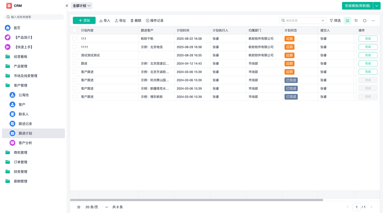Click the 跟进计划 sidebar icon

point(12,133)
